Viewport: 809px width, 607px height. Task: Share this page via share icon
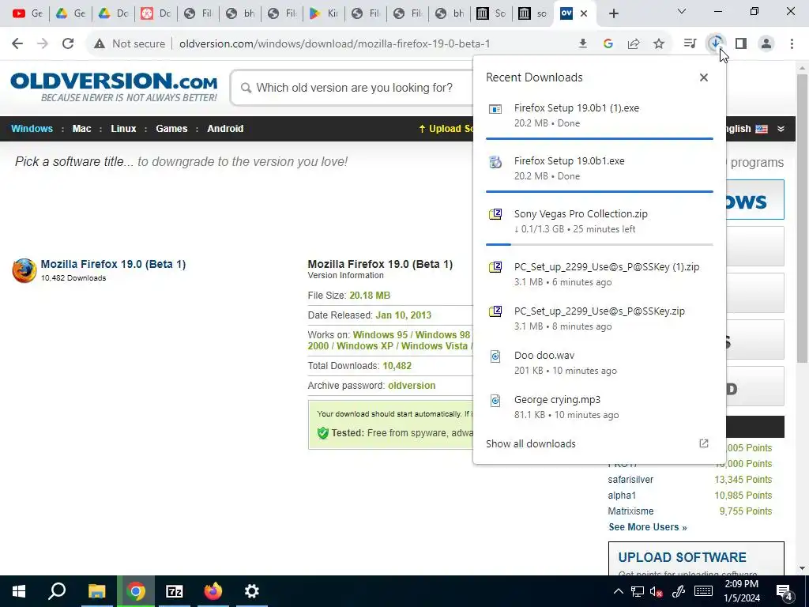[634, 44]
